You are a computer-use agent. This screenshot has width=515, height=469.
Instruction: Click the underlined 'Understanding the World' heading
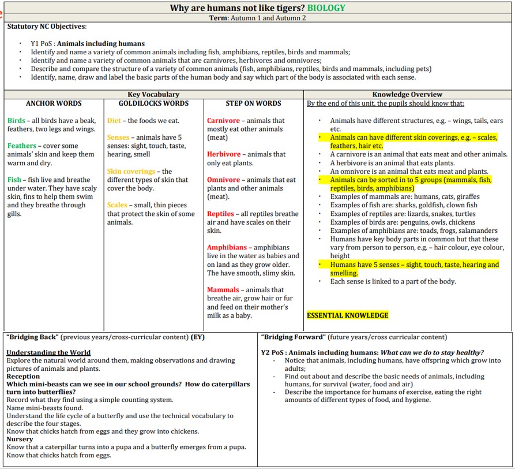(x=48, y=352)
